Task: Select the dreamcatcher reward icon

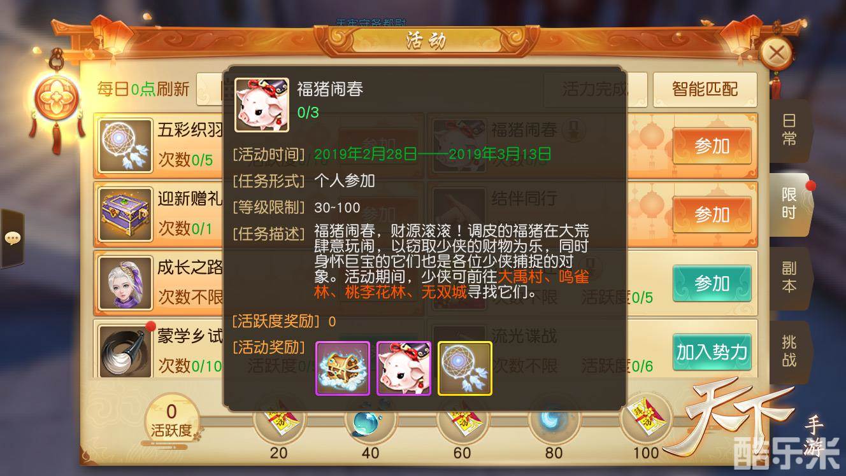Action: [465, 368]
